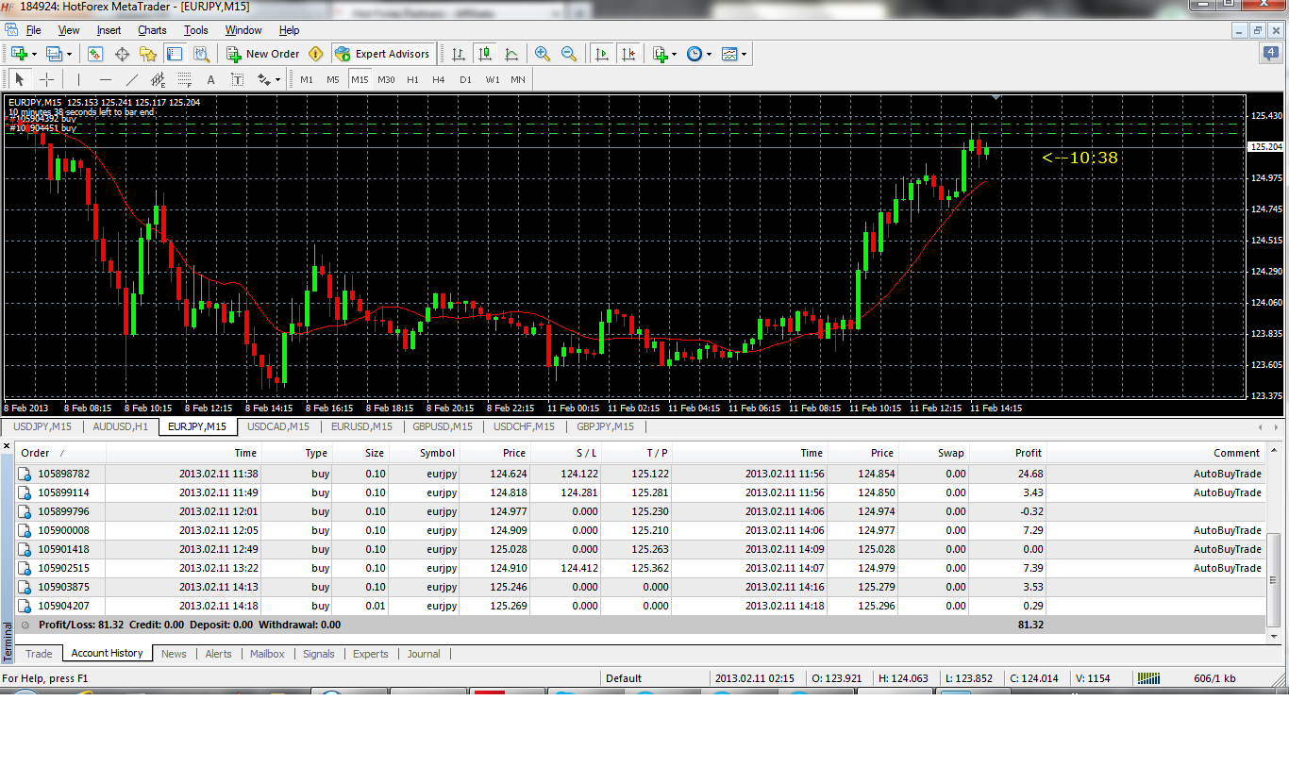Toggle the Expert Advisors button
Viewport: 1289px width, 767px height.
tap(382, 54)
